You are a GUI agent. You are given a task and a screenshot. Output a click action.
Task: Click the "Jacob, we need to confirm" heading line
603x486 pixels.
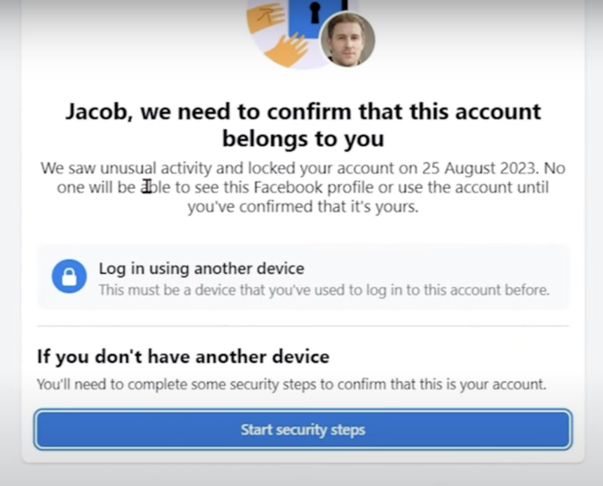point(303,111)
